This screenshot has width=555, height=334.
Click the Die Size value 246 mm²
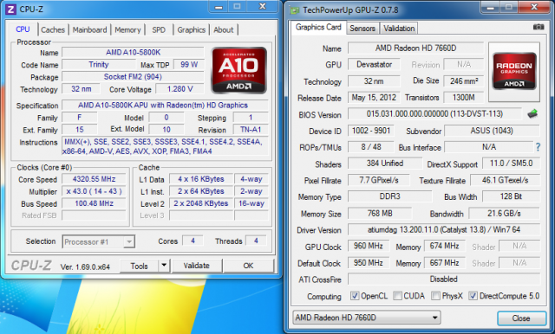coord(464,81)
